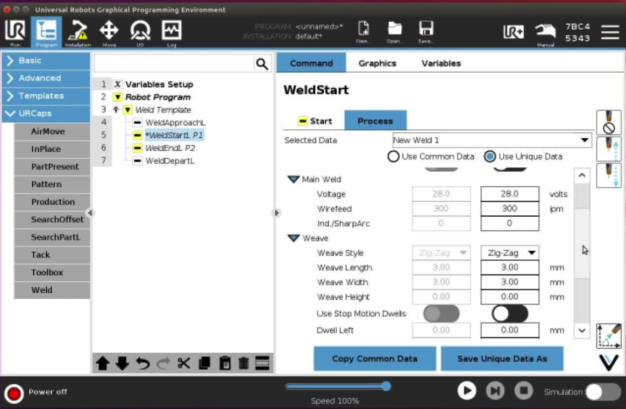626x409 pixels.
Task: Expand the Basic category
Action: point(46,61)
